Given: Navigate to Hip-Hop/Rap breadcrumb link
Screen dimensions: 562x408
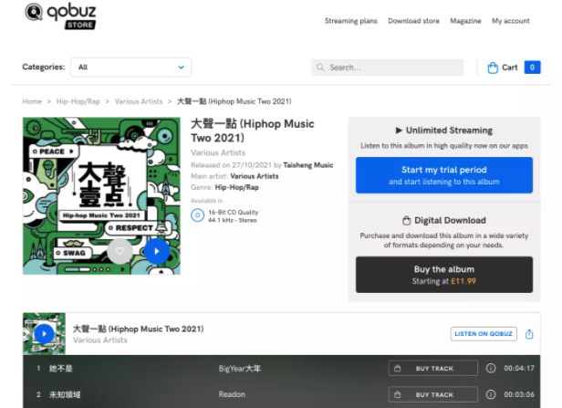Looking at the screenshot, I should click(78, 101).
